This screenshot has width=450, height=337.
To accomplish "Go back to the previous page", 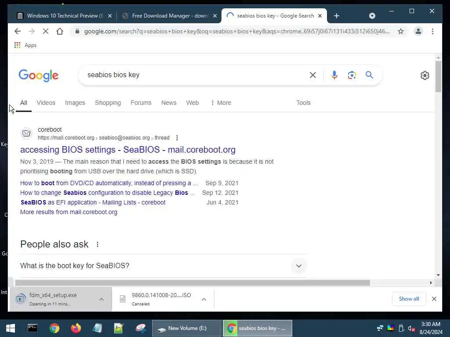I will pos(18,31).
